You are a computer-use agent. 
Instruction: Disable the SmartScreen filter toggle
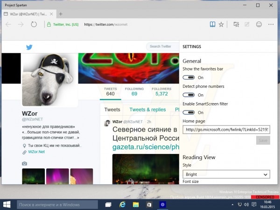tap(189, 112)
